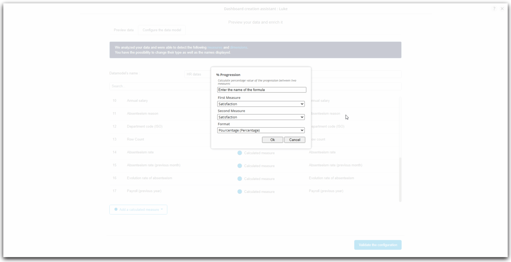511x262 pixels.
Task: Select the Configure the data model tab
Action: pos(162,30)
